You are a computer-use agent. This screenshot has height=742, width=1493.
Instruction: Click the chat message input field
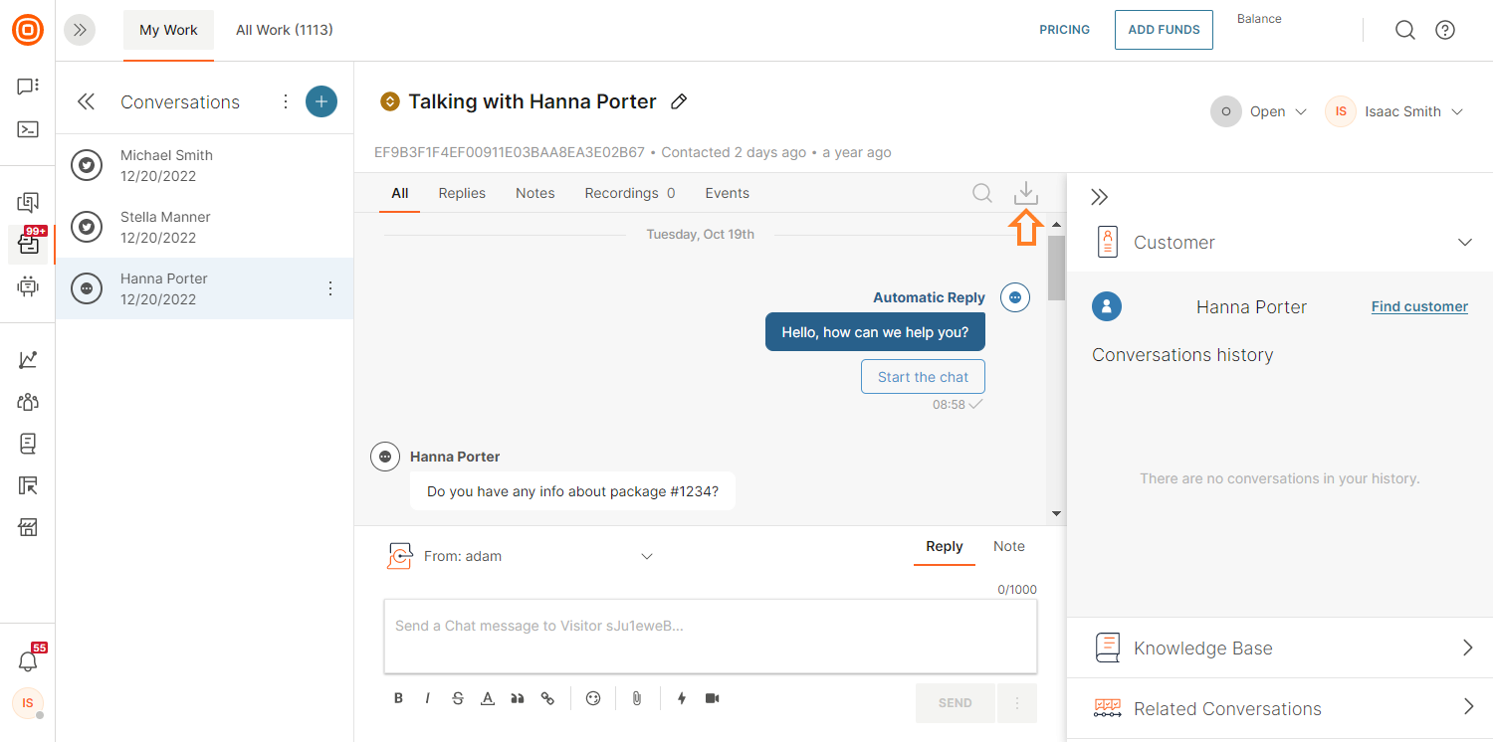(710, 636)
